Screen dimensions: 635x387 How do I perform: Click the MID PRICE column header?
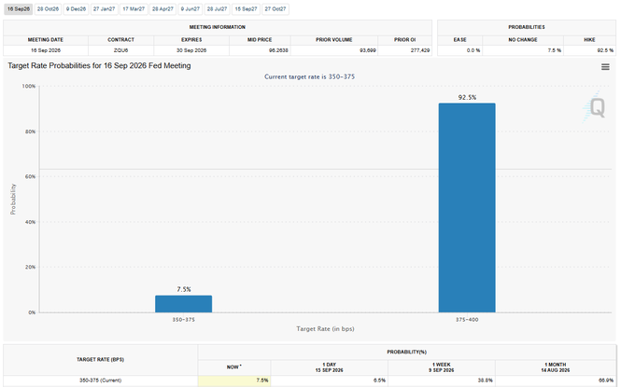(x=260, y=39)
